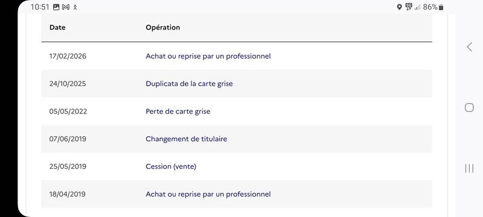Tap the image notification icon in status bar

(56, 7)
